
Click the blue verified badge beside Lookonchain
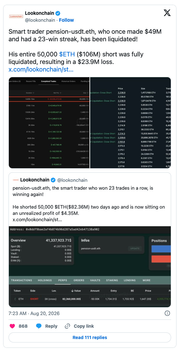pyautogui.click(x=58, y=13)
